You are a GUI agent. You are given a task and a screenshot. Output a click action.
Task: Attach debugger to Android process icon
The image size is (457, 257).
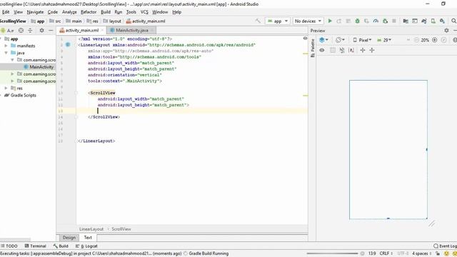coord(385,21)
